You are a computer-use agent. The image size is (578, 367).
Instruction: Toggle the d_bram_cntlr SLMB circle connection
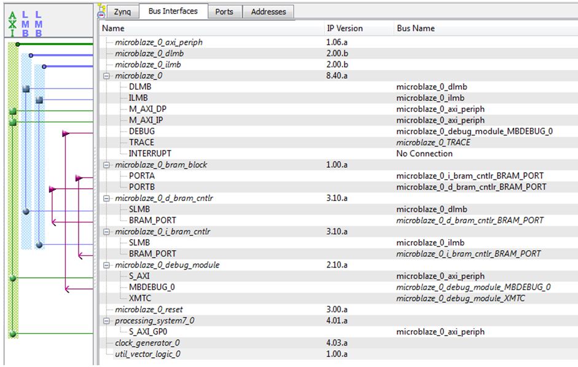(26, 211)
